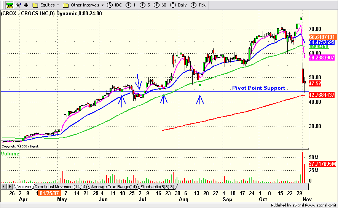Click the 58.2383907 magenta value label
This screenshot has height=208, width=338.
pyautogui.click(x=322, y=58)
